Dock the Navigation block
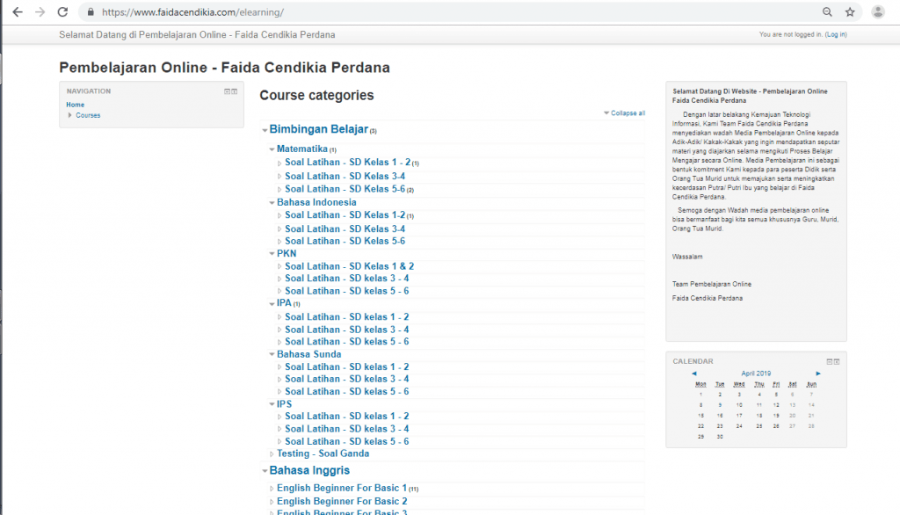The image size is (900, 515). [x=234, y=91]
